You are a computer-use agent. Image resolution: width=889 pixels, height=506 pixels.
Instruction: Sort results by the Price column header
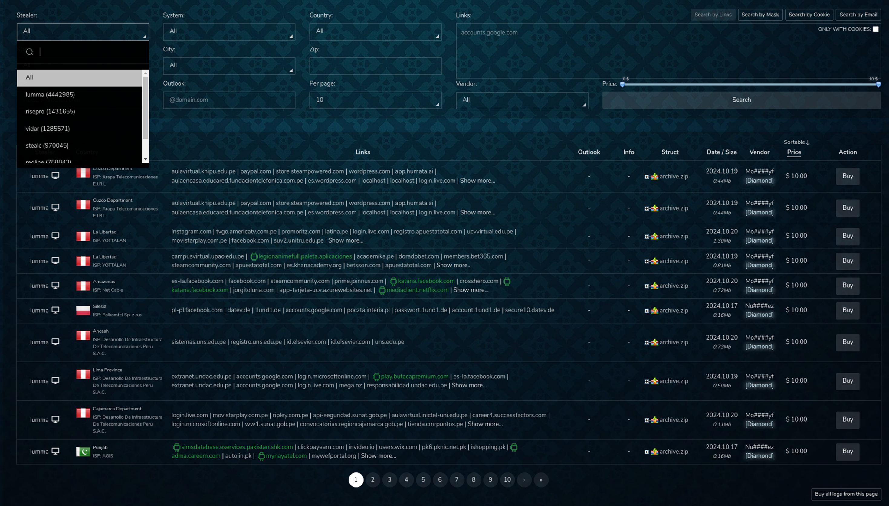pos(794,152)
